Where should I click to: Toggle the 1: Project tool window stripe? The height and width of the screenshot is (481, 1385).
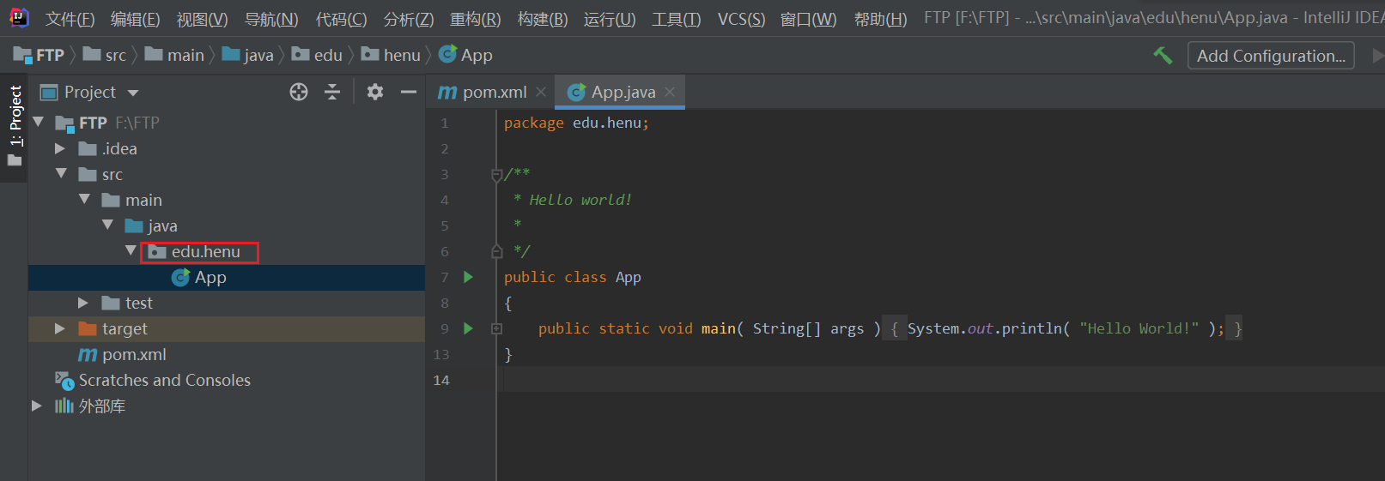[15, 126]
